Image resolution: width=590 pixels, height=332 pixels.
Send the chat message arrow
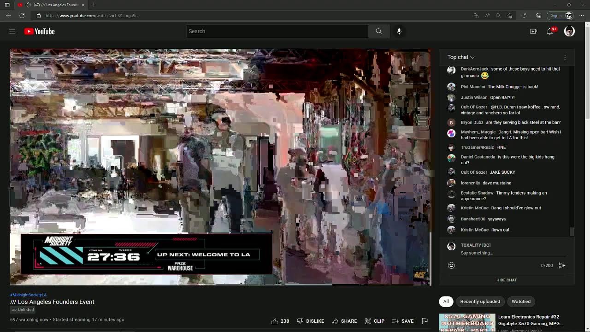[562, 266]
